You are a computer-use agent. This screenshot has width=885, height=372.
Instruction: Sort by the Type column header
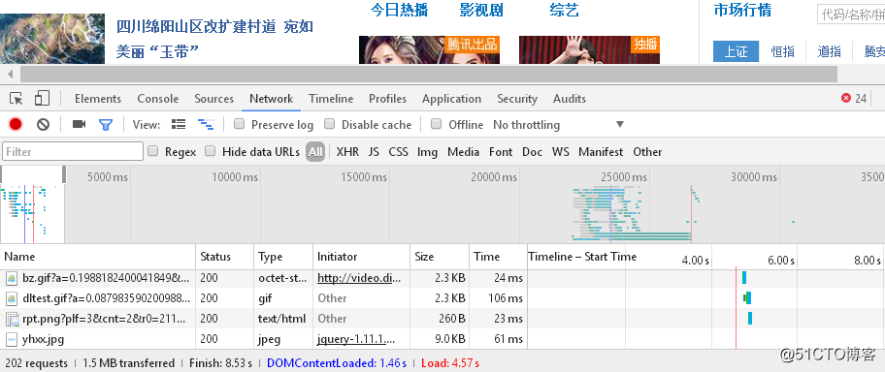(283, 257)
